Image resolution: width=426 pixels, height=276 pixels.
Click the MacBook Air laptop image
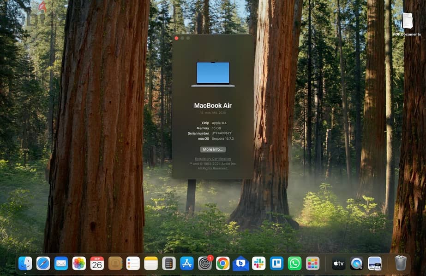pos(213,74)
